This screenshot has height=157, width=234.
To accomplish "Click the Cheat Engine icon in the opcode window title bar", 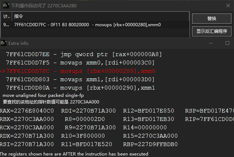I will pos(4,5).
